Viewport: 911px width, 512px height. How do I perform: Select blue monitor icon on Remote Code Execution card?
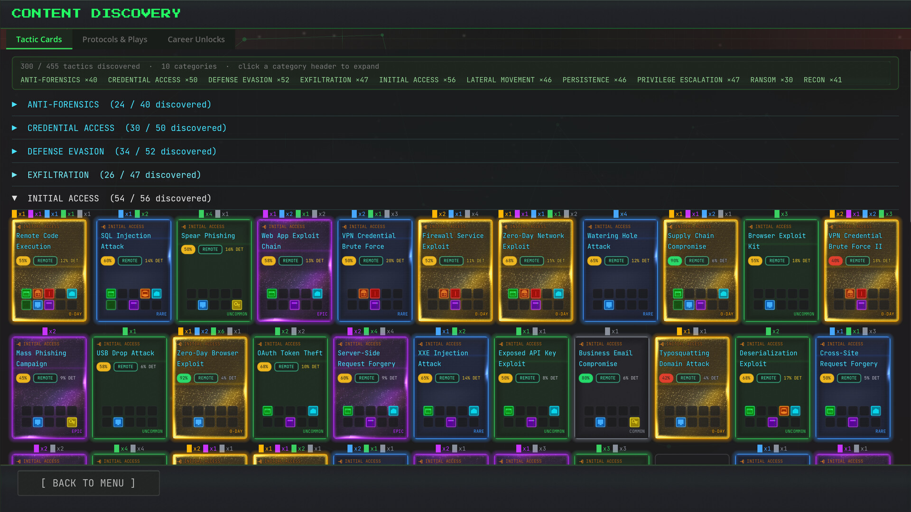tap(38, 305)
